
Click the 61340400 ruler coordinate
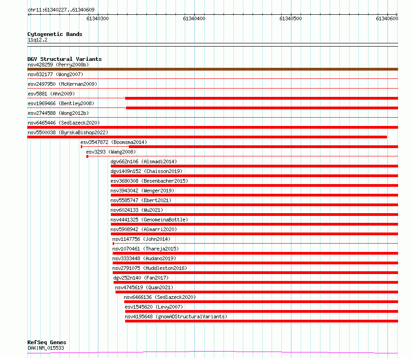(194, 18)
